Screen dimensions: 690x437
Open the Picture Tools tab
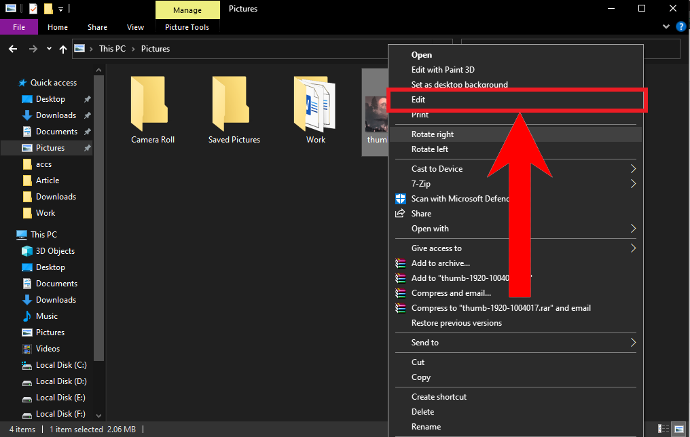187,27
